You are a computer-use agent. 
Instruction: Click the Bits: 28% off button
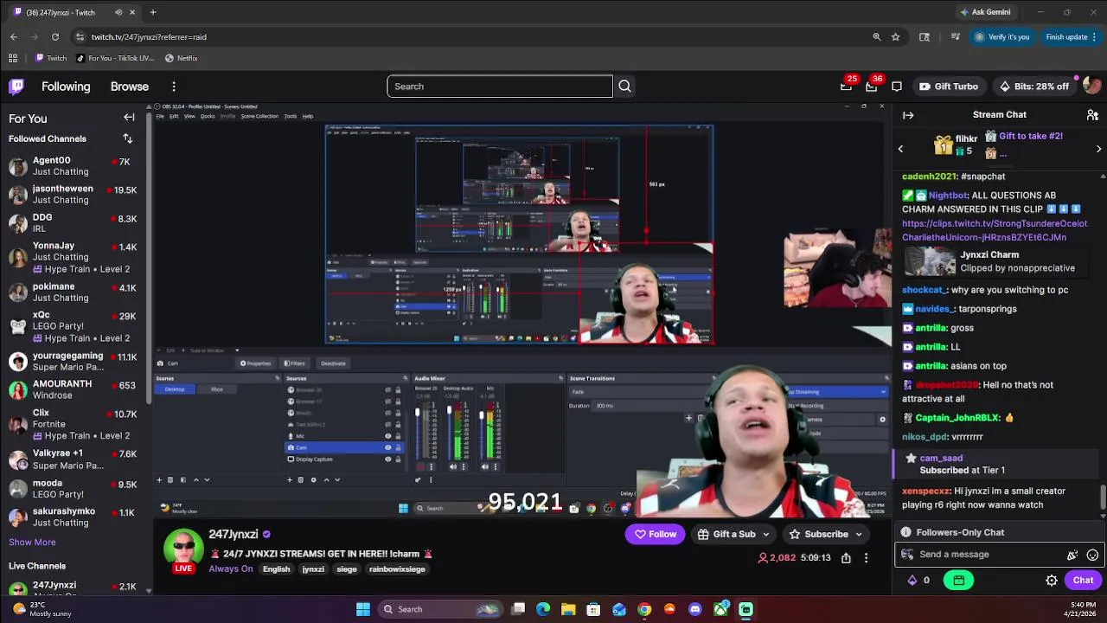[x=1033, y=87]
